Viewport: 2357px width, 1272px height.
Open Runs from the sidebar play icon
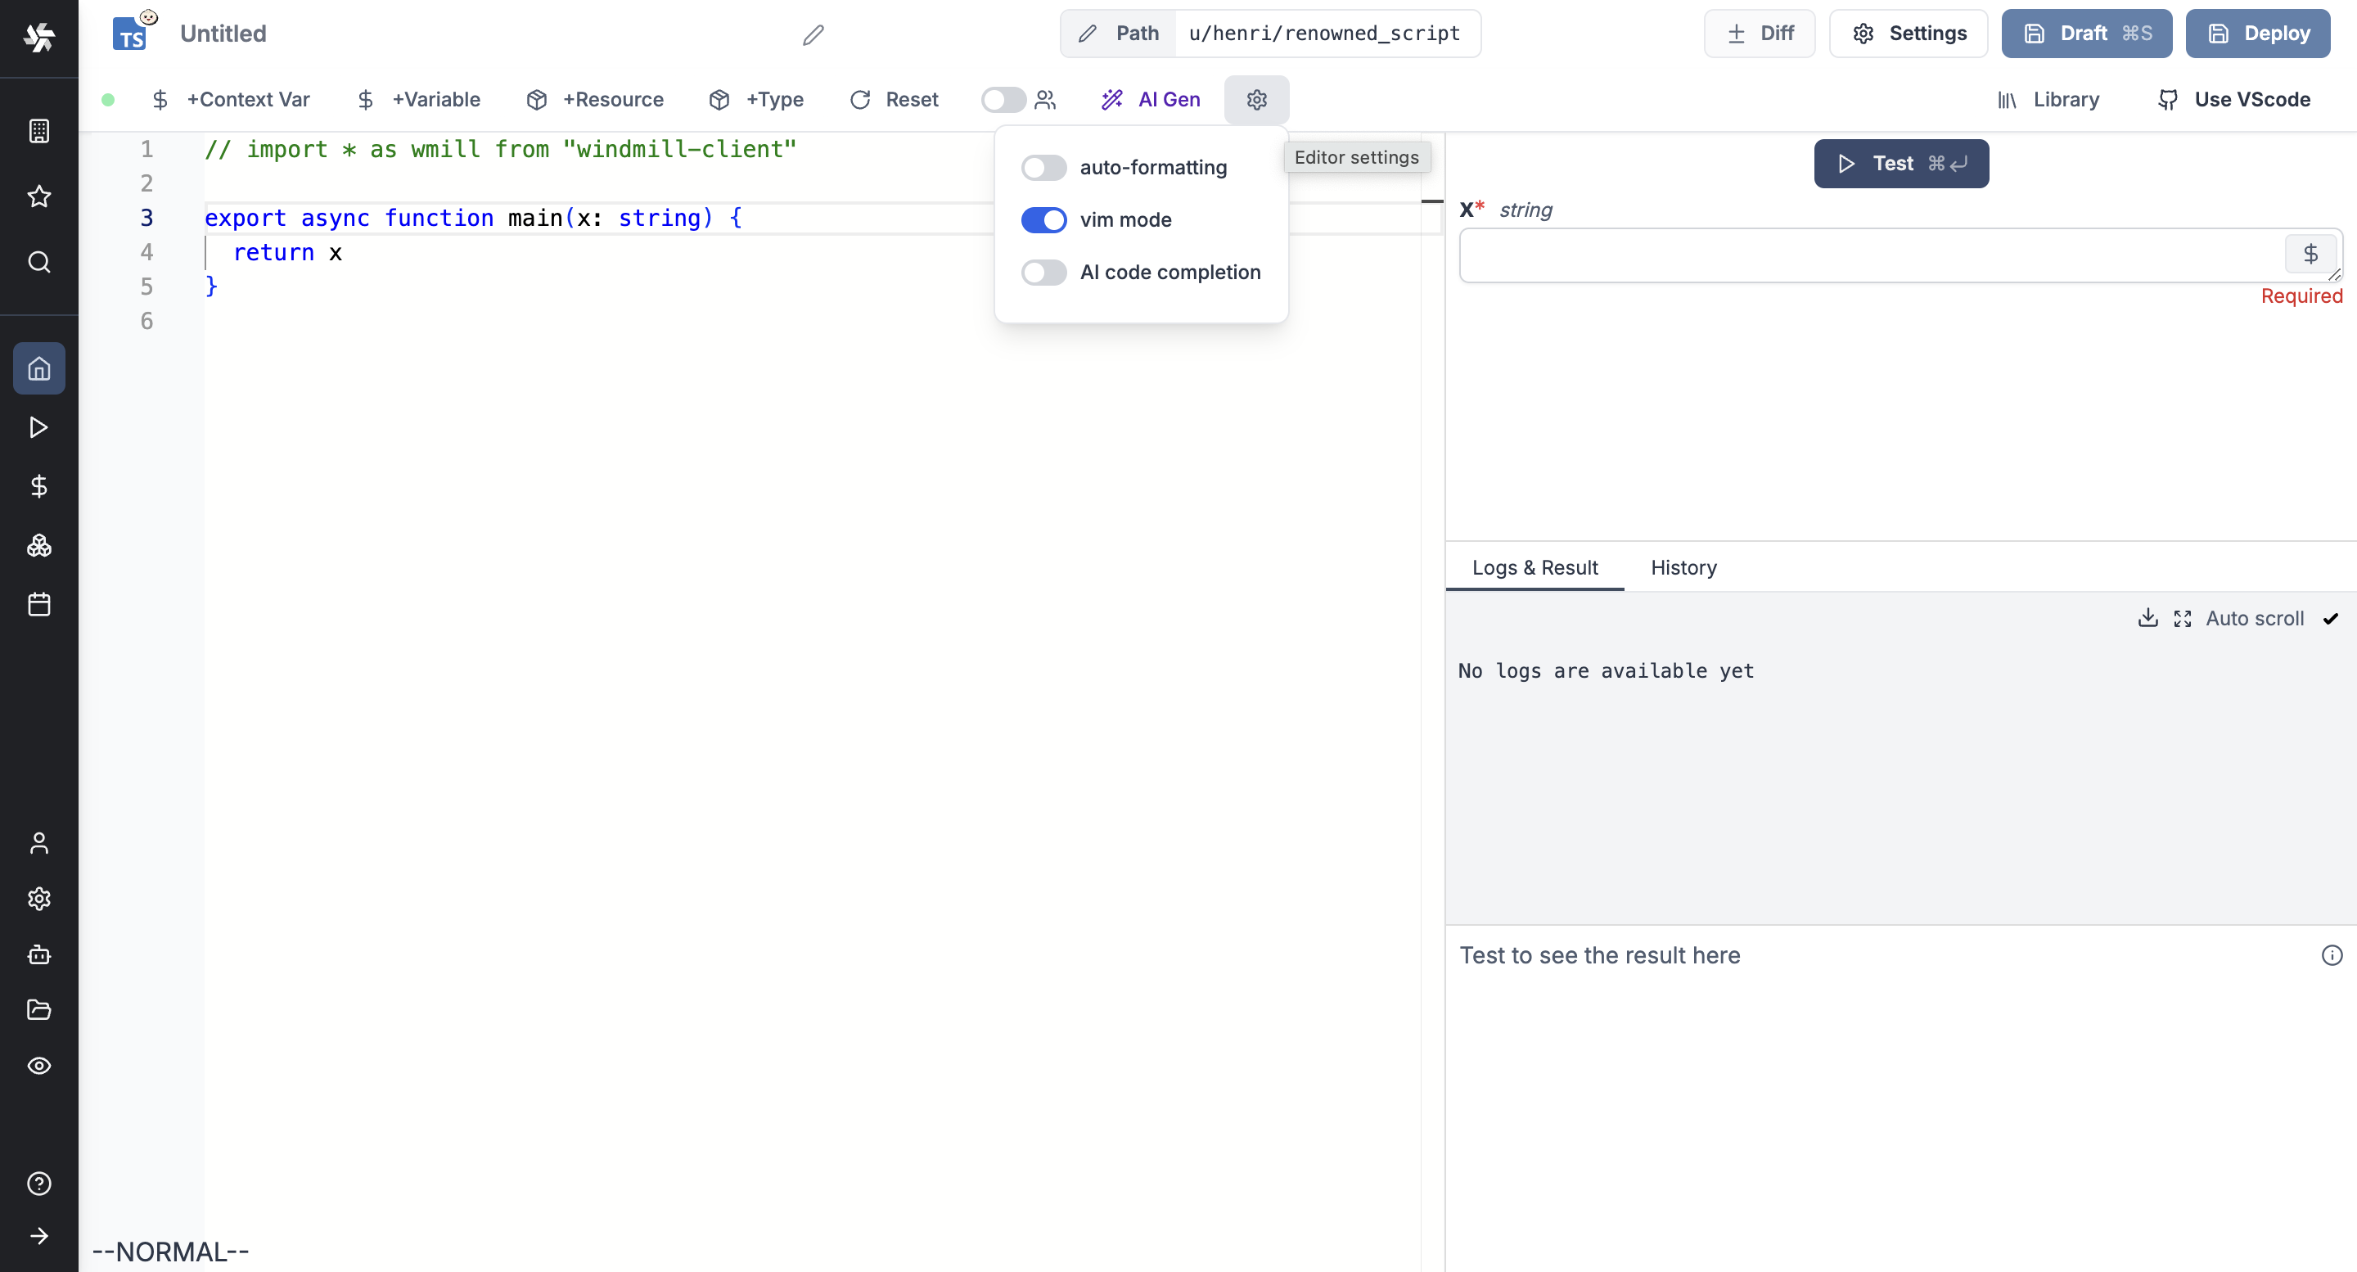pos(38,427)
